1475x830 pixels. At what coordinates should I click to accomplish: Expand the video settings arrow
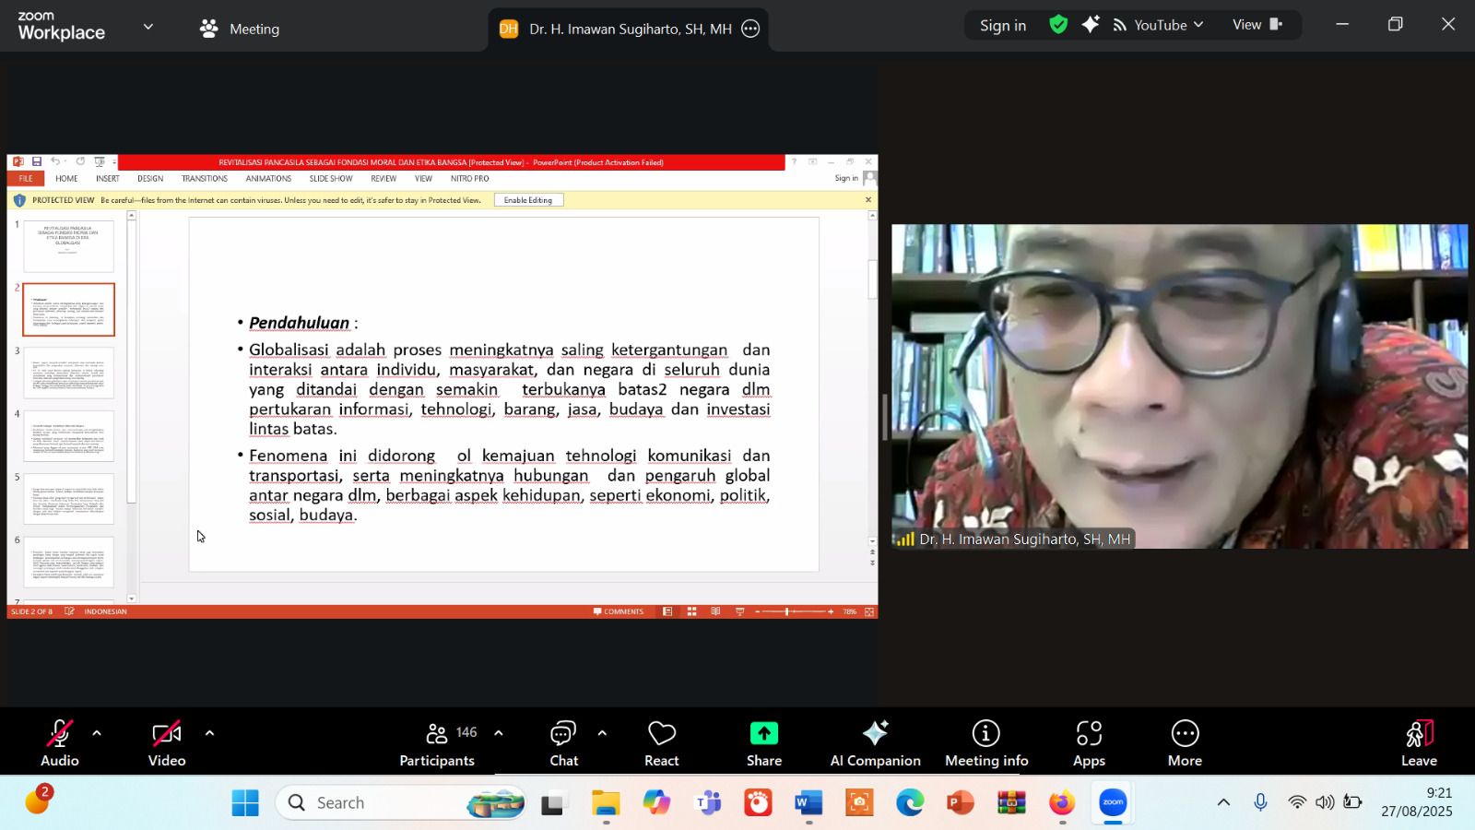click(209, 734)
